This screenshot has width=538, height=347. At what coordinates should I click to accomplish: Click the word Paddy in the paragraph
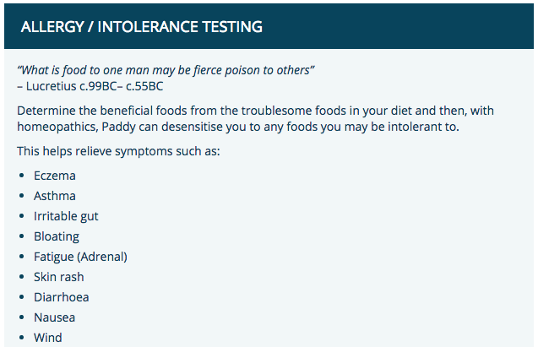point(110,127)
